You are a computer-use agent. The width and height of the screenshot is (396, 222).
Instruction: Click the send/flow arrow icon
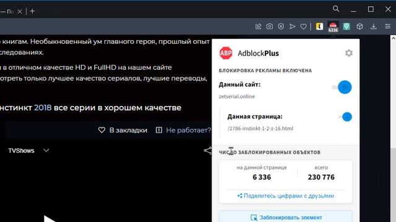292,27
